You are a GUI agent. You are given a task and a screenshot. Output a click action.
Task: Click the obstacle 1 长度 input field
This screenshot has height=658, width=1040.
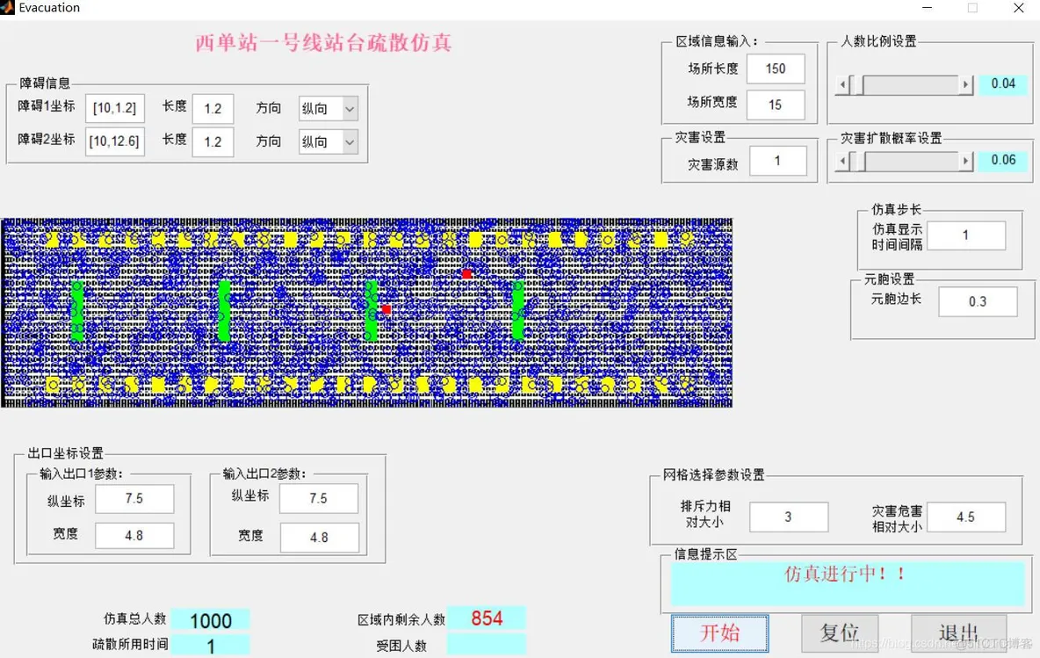[213, 109]
